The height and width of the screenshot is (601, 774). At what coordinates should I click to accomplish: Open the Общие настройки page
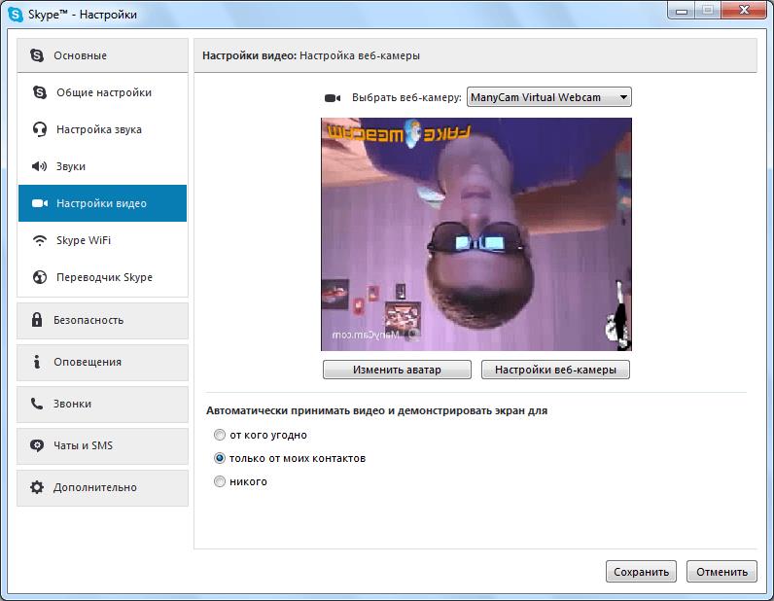coord(103,92)
